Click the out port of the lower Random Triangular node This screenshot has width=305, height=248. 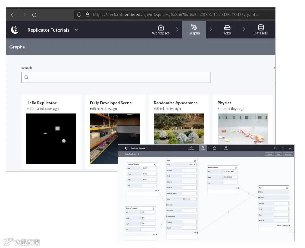156,235
